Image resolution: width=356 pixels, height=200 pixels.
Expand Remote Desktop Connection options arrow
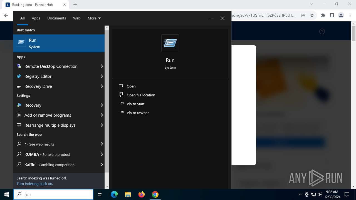point(102,66)
